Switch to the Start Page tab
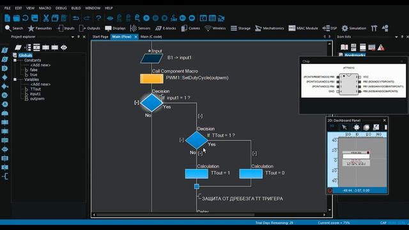Viewport: 409px width, 230px height. [x=100, y=37]
